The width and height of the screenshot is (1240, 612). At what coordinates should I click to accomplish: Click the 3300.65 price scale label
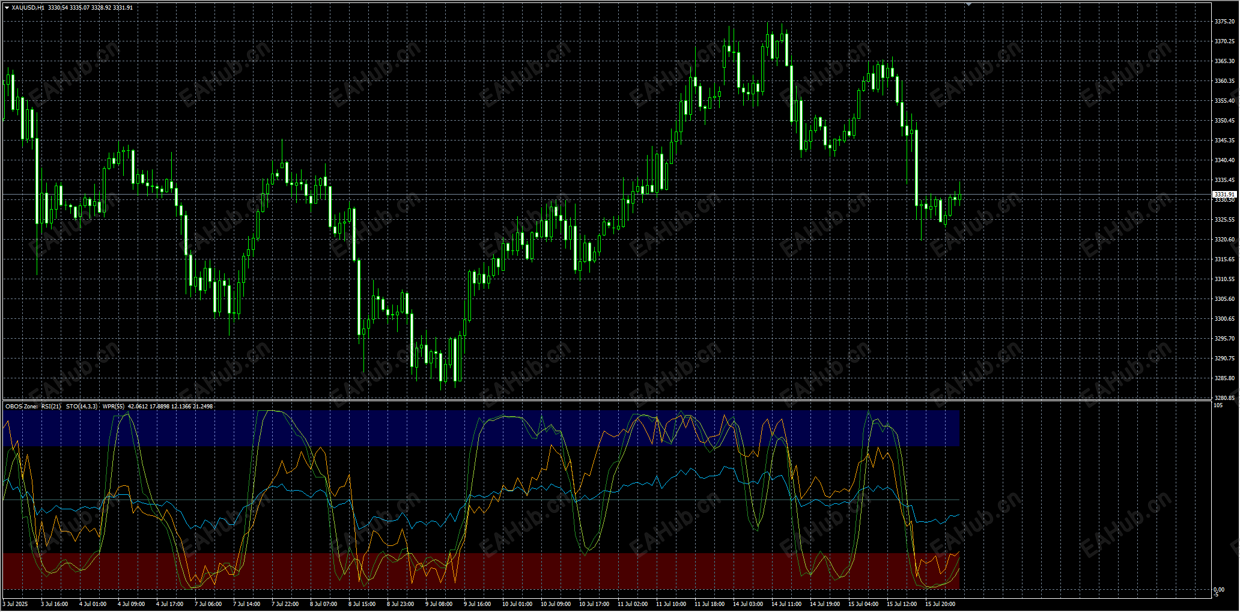pyautogui.click(x=1224, y=319)
